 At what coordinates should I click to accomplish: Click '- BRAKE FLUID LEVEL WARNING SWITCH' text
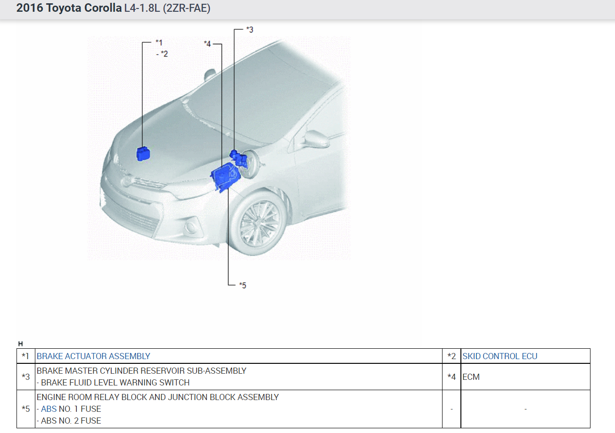tap(113, 383)
